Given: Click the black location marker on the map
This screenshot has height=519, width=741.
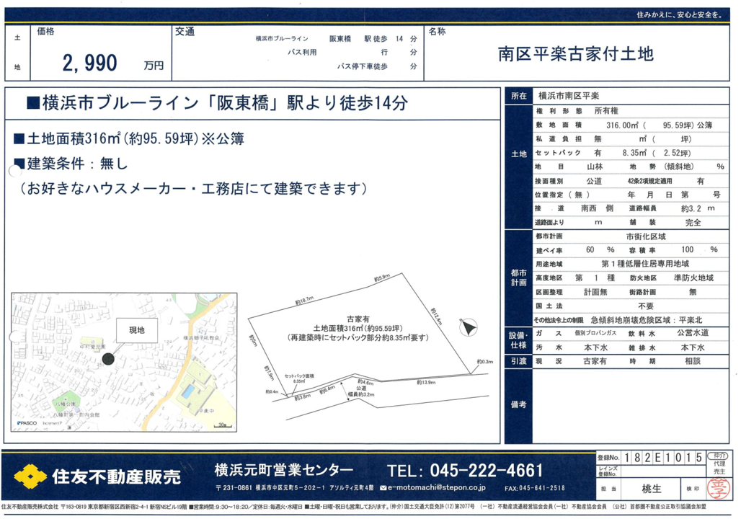Looking at the screenshot, I should click(108, 358).
